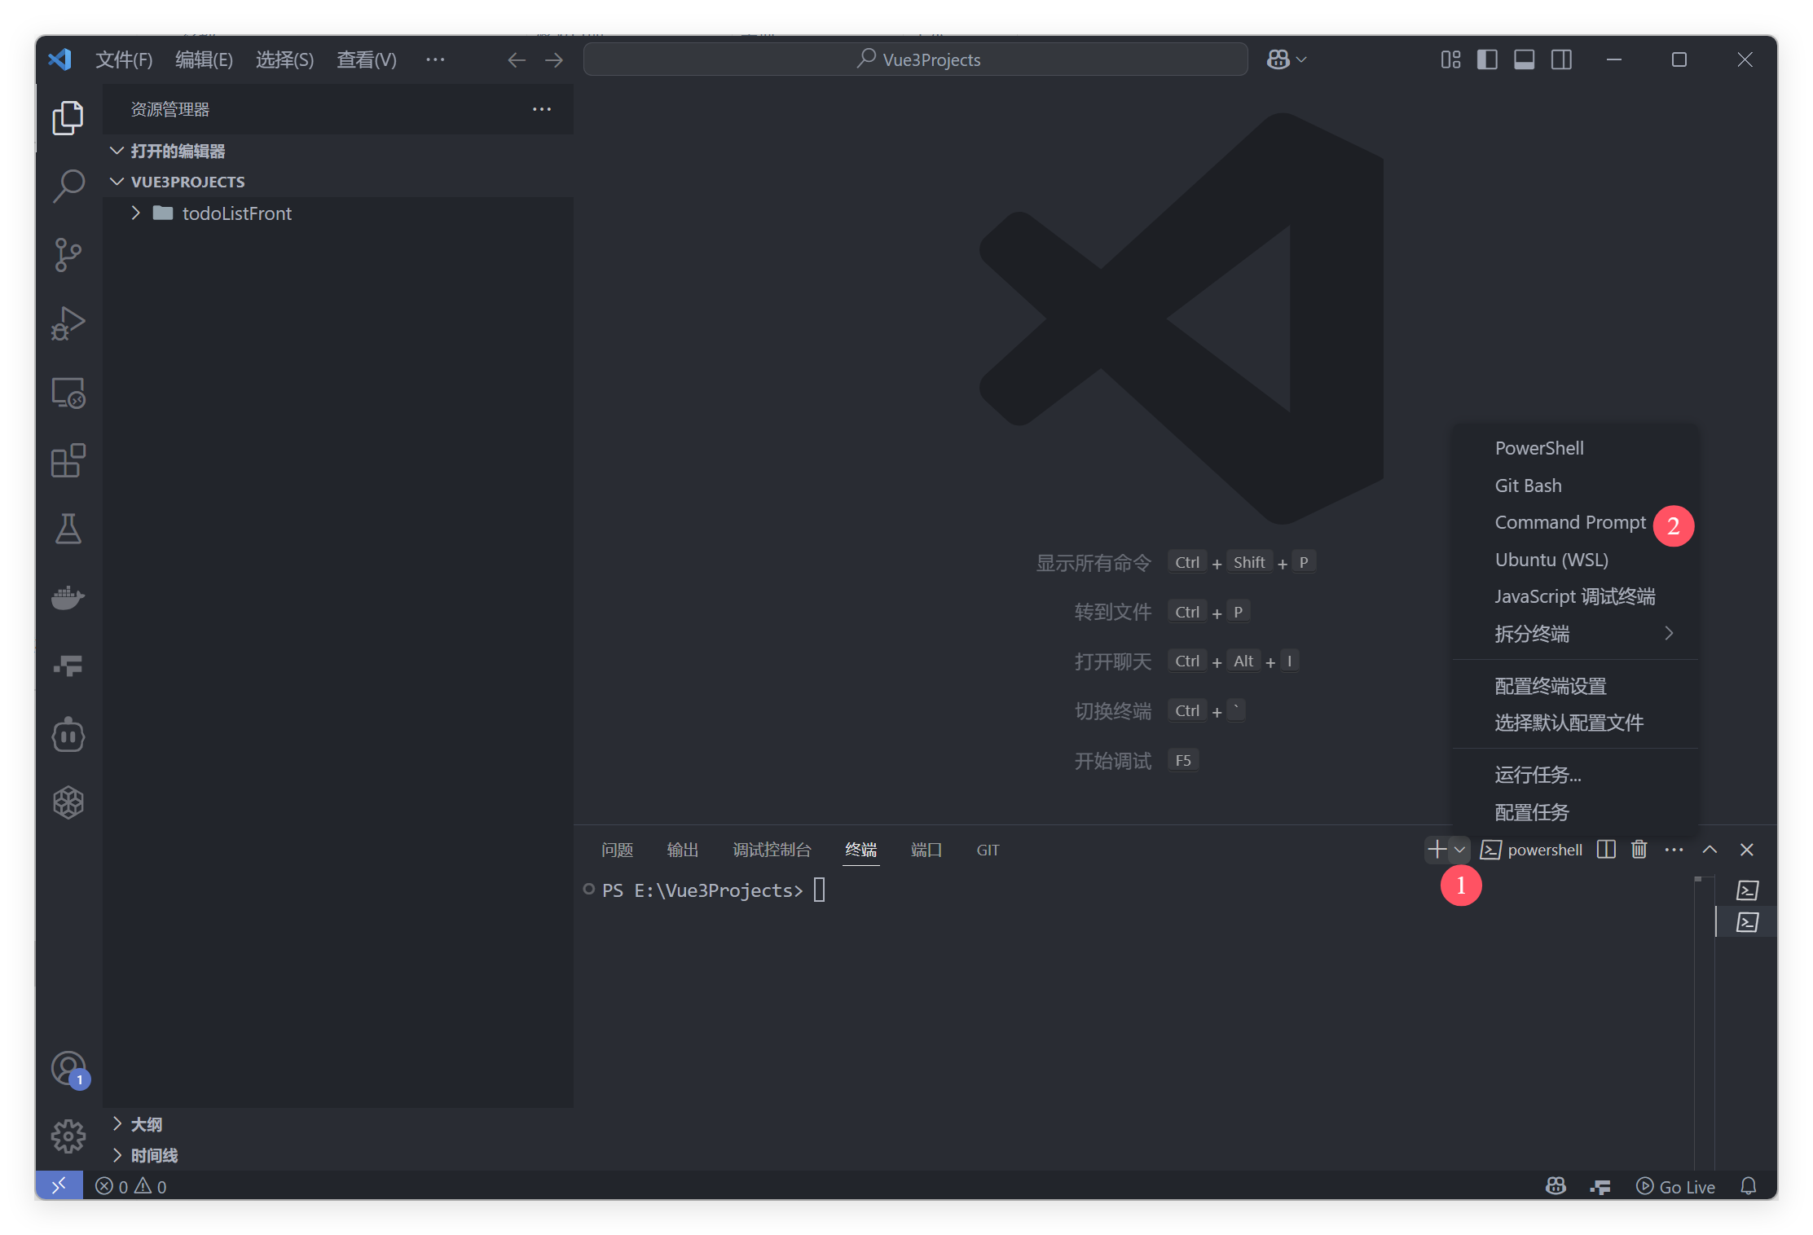Toggle the primary side bar
Viewport: 1813px width, 1235px height.
pos(1487,59)
